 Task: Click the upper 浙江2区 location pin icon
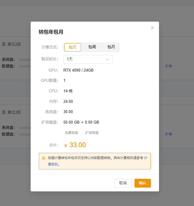coord(4,44)
